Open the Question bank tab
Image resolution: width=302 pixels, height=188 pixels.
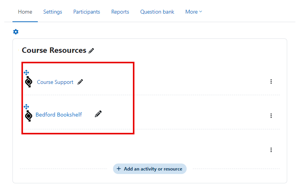pyautogui.click(x=157, y=12)
